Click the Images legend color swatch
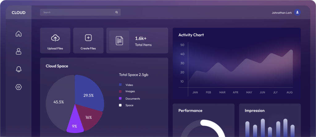 tap(120, 91)
